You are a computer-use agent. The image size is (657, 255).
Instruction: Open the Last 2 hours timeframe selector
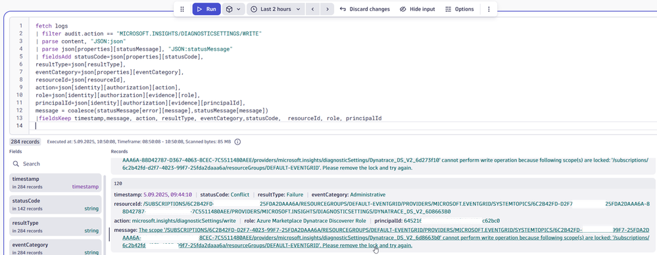(x=276, y=9)
